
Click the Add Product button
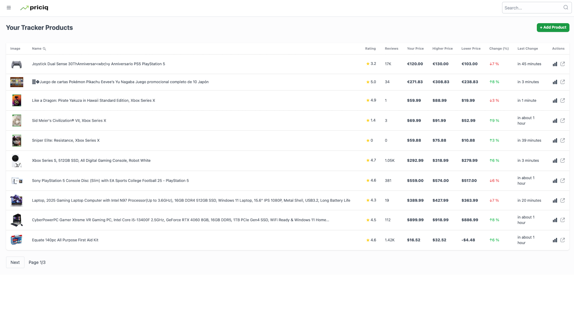(x=552, y=27)
